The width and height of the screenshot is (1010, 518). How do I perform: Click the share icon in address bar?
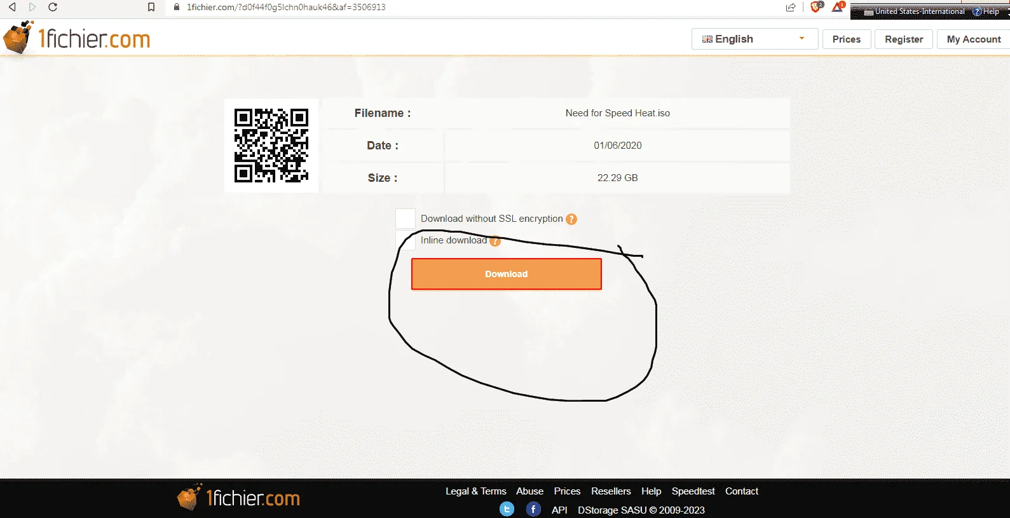[x=791, y=7]
